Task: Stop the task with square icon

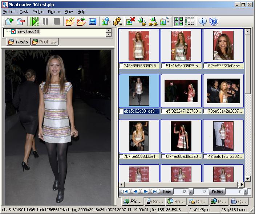Action: [x=57, y=21]
